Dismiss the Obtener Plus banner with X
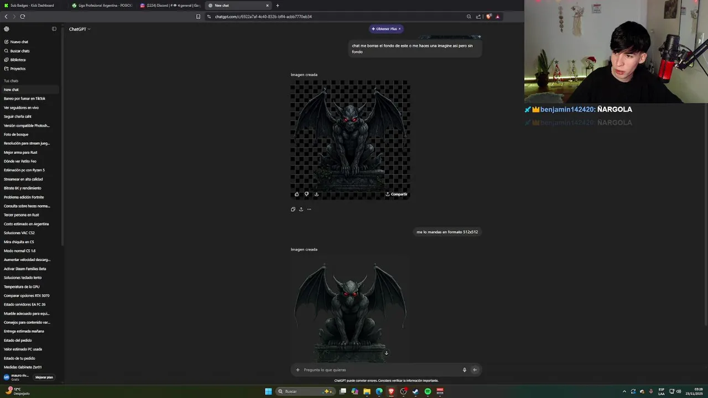 (399, 29)
